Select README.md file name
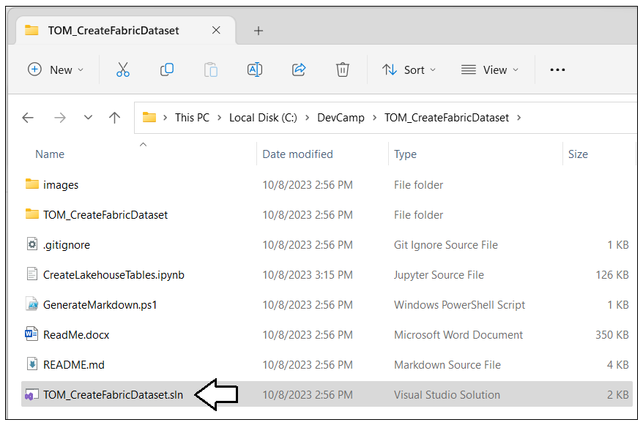This screenshot has width=643, height=425. (74, 365)
